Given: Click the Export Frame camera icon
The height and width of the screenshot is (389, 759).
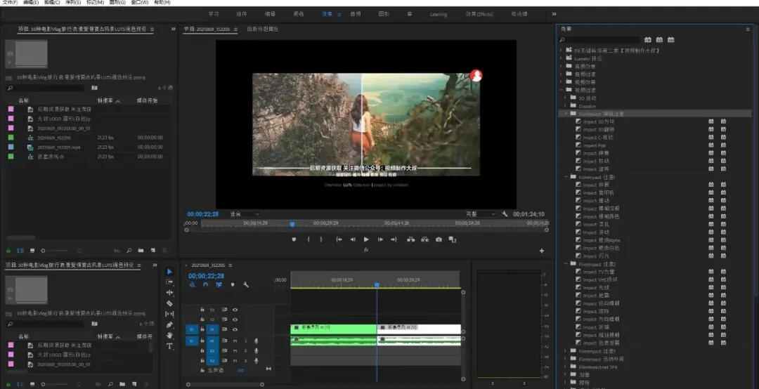Looking at the screenshot, I should point(439,239).
